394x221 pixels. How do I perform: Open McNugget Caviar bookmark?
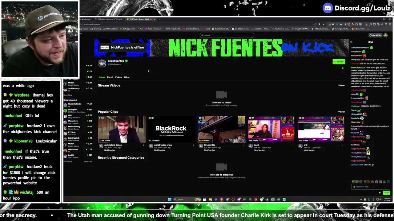(128, 29)
